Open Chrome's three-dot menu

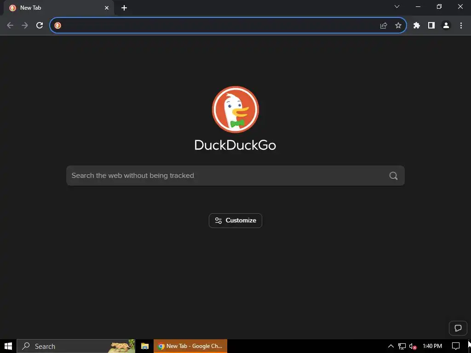point(461,26)
